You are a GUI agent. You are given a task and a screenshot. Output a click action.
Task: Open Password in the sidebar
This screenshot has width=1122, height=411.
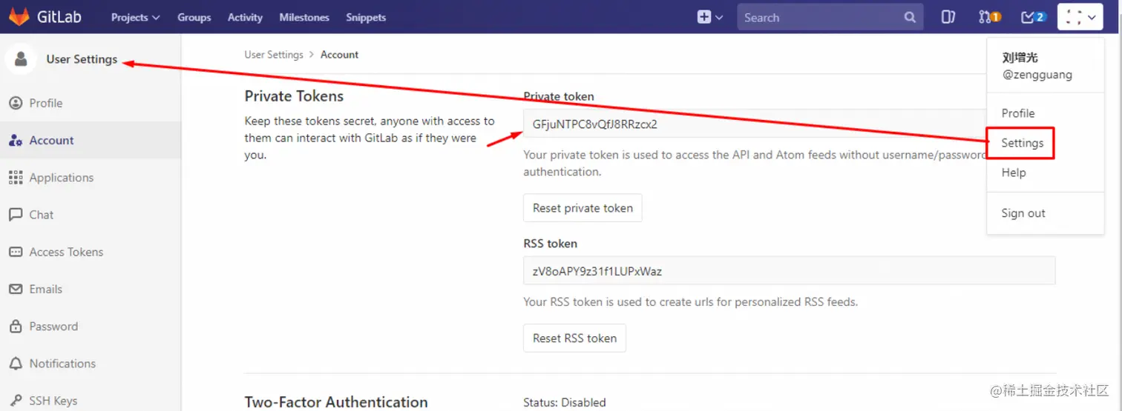(x=53, y=326)
